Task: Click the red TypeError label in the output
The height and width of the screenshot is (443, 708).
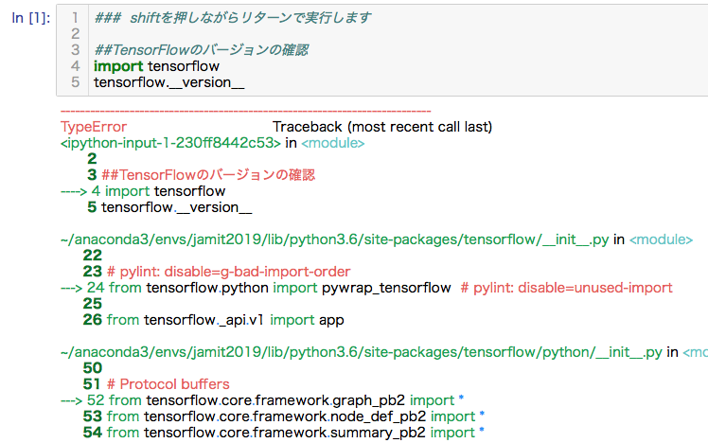Action: tap(94, 127)
